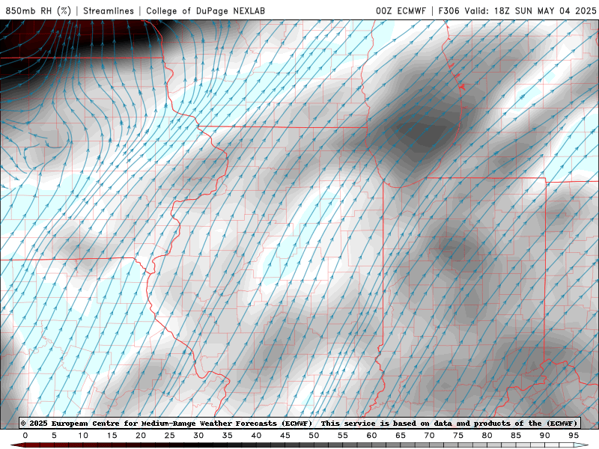Click "Valid: 18Z SUN MAY 04 2025" text
Image resolution: width=599 pixels, height=449 pixels.
pyautogui.click(x=530, y=10)
